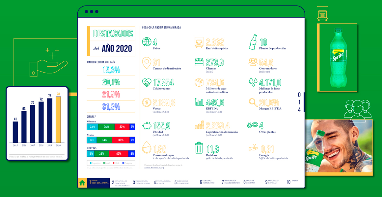Viewport: 382px width, 197px height.
Task: Click the Chile legend dot
Action: click(x=114, y=163)
